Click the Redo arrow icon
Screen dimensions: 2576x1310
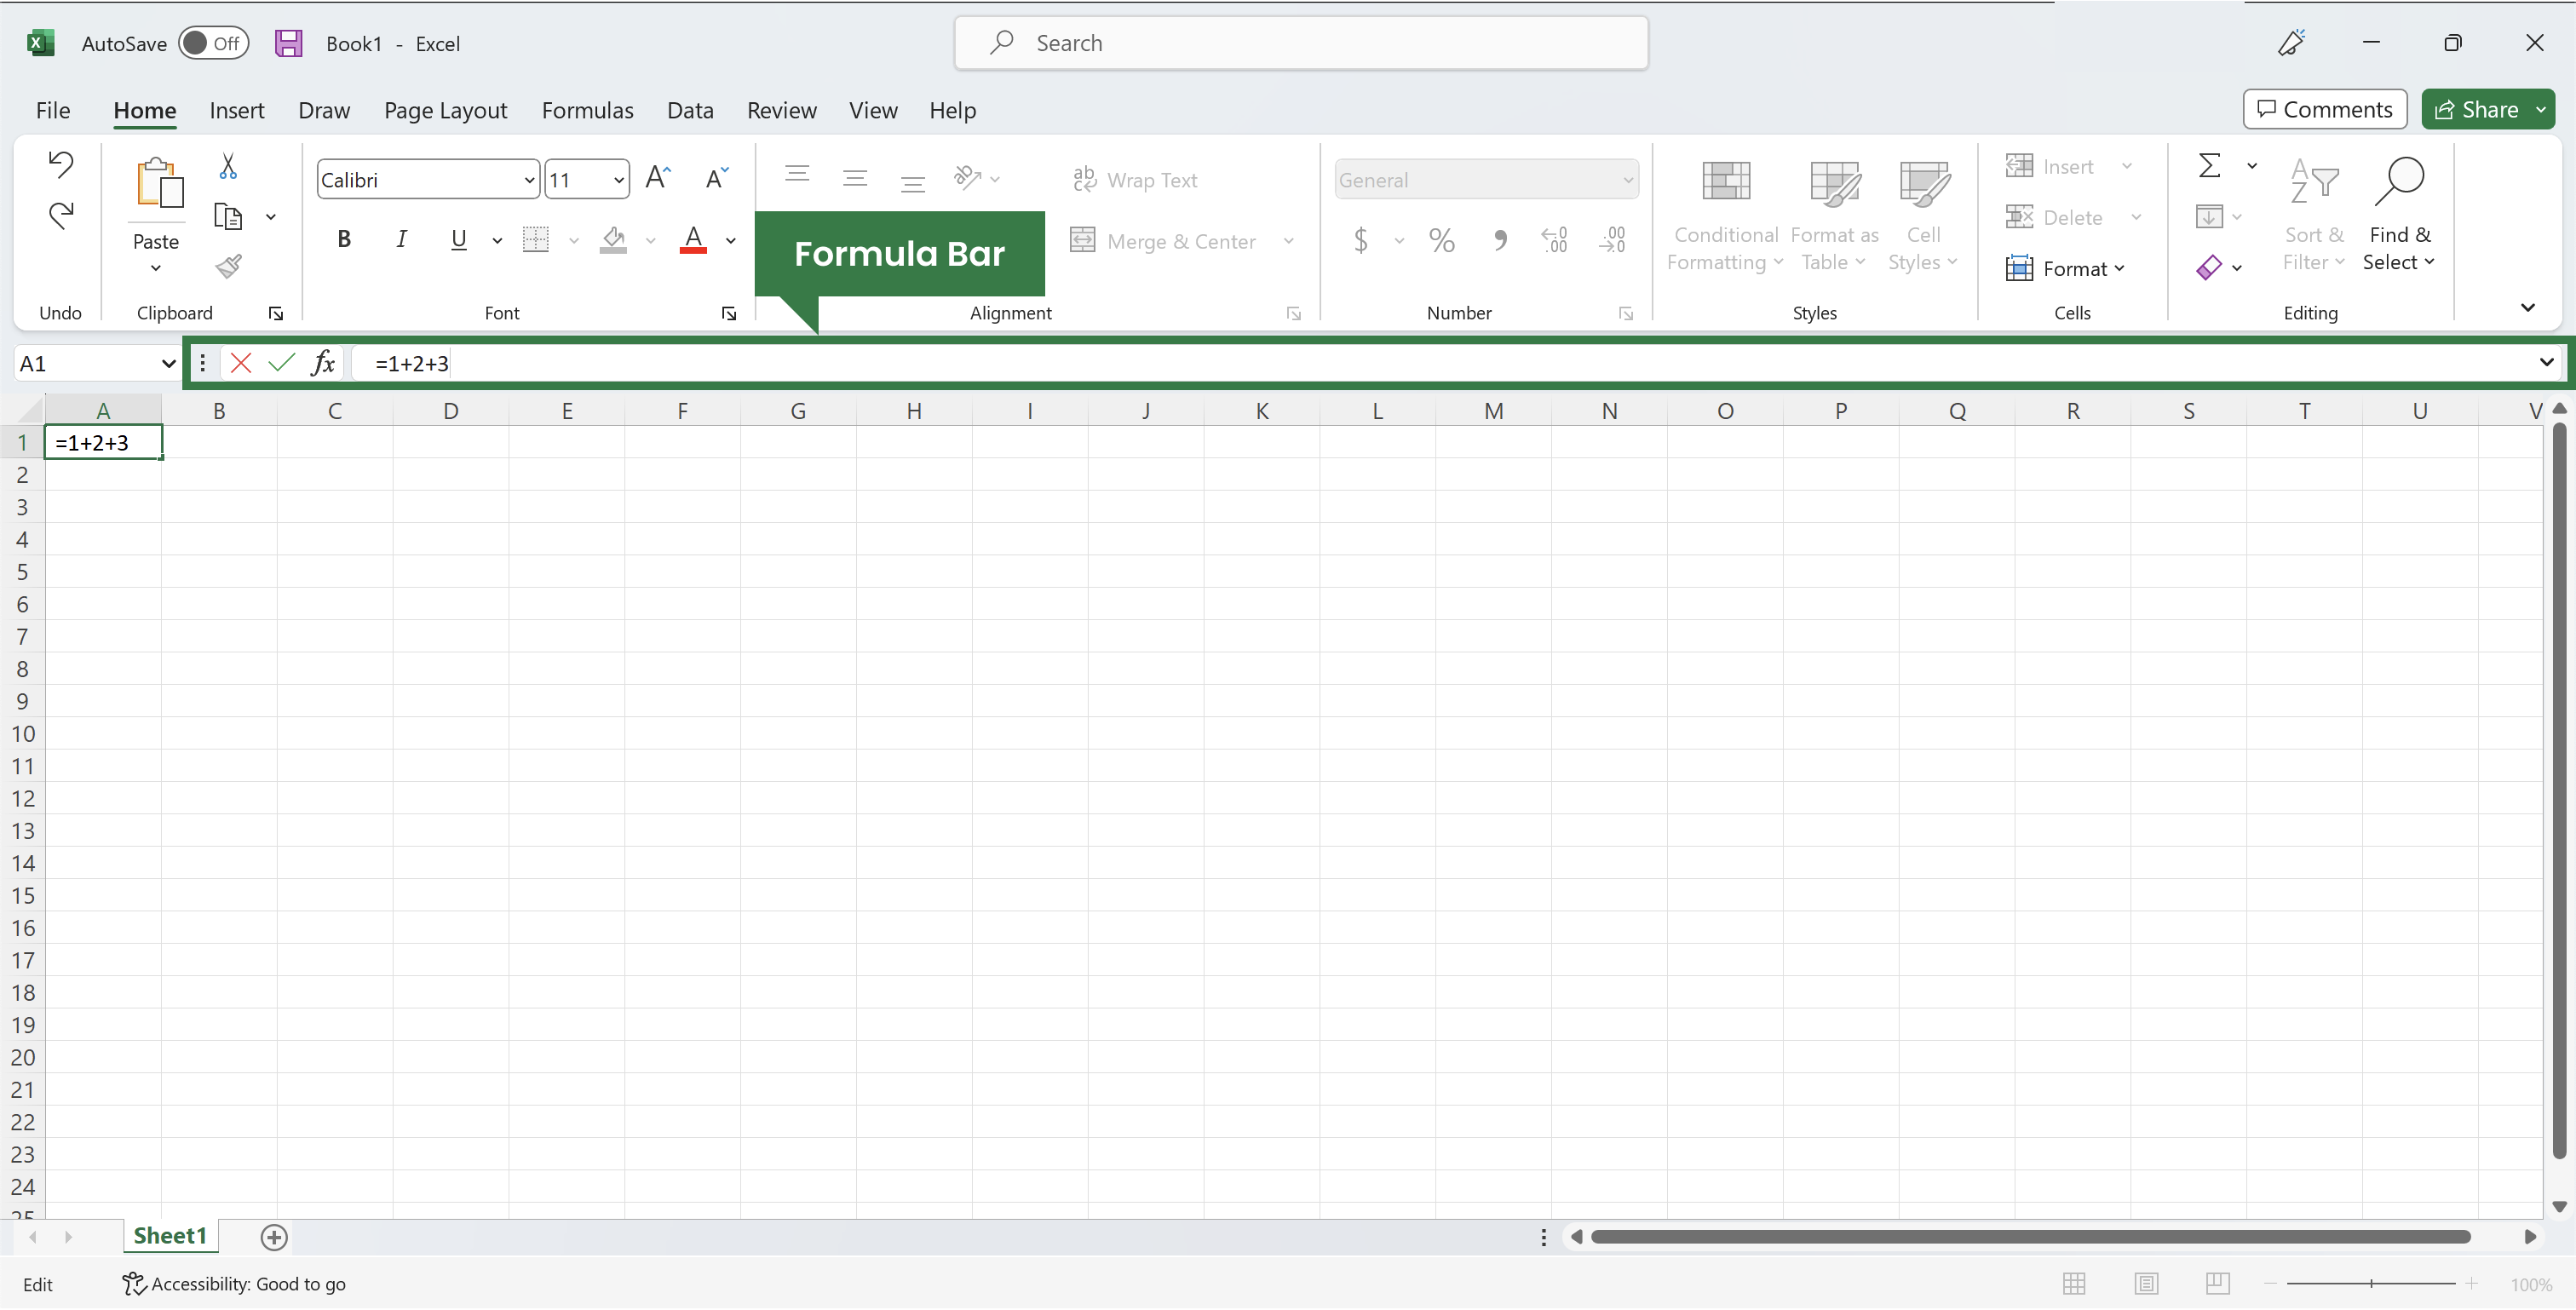(x=61, y=215)
